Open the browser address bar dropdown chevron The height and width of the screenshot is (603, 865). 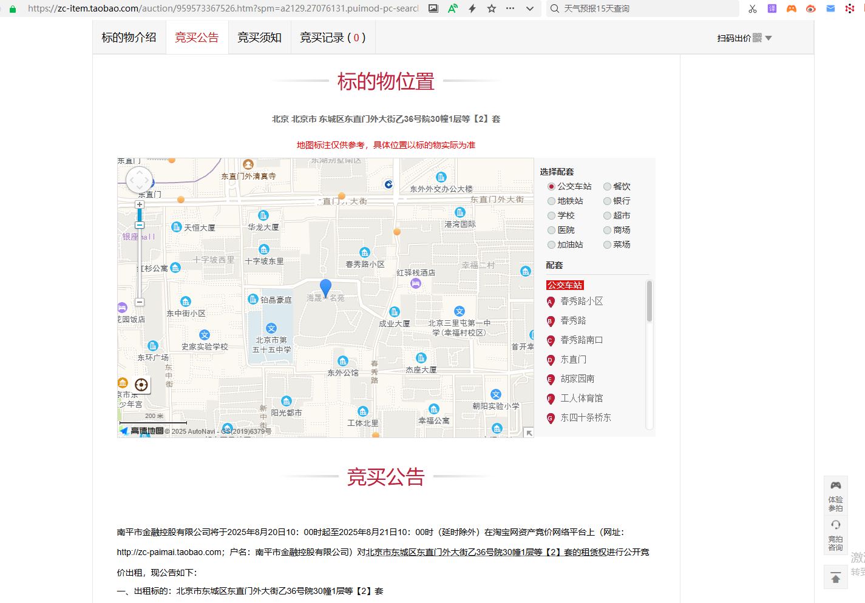tap(530, 8)
